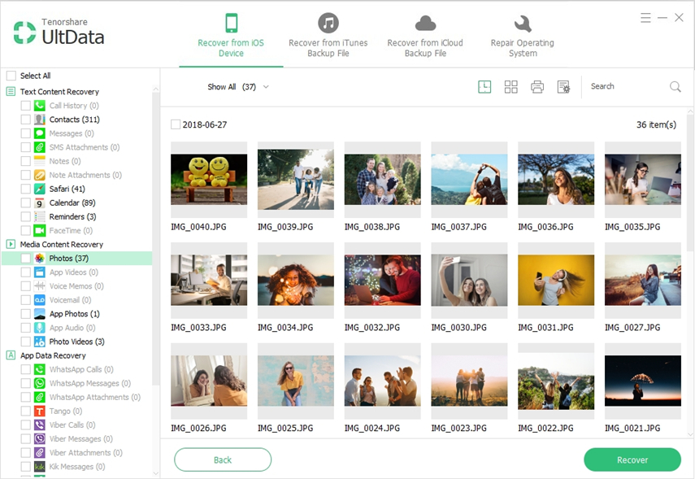Select Photos (37) in sidebar
This screenshot has width=695, height=479.
(x=77, y=258)
